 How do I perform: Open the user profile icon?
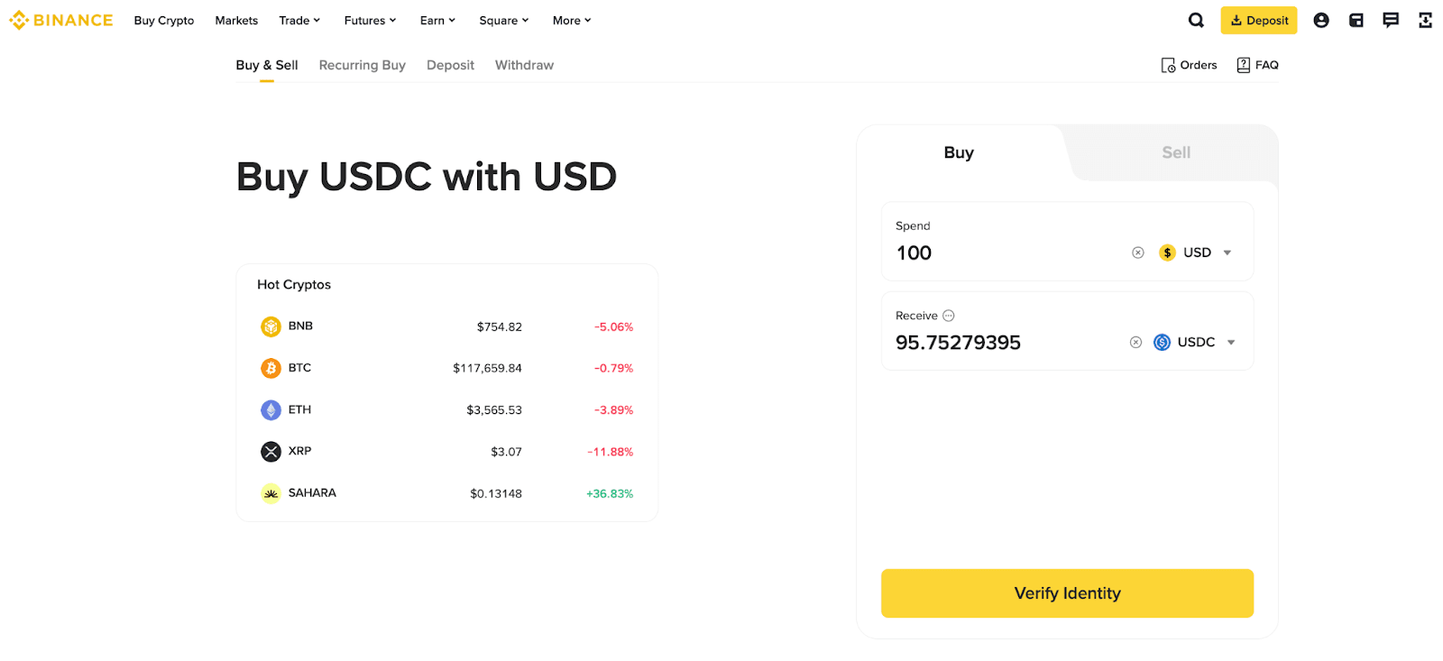click(x=1321, y=21)
